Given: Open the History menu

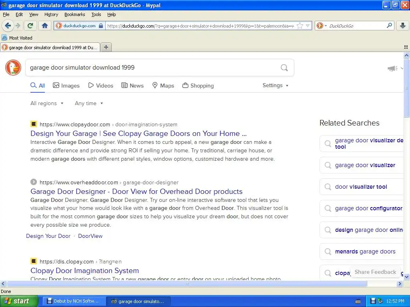Looking at the screenshot, I should (x=51, y=14).
